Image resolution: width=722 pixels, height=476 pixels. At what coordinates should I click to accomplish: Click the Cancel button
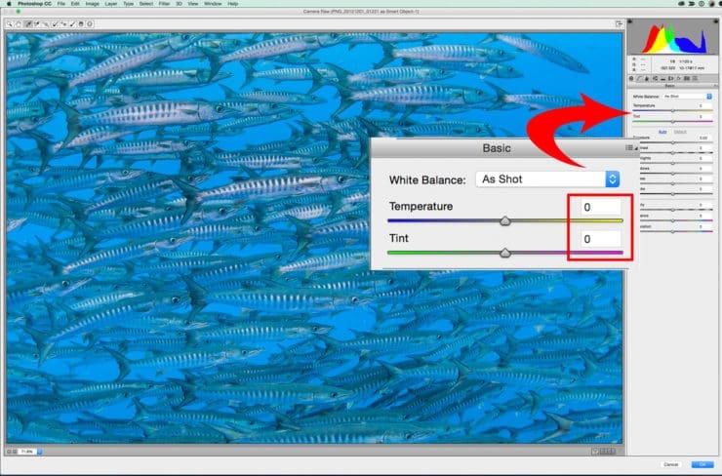[671, 464]
